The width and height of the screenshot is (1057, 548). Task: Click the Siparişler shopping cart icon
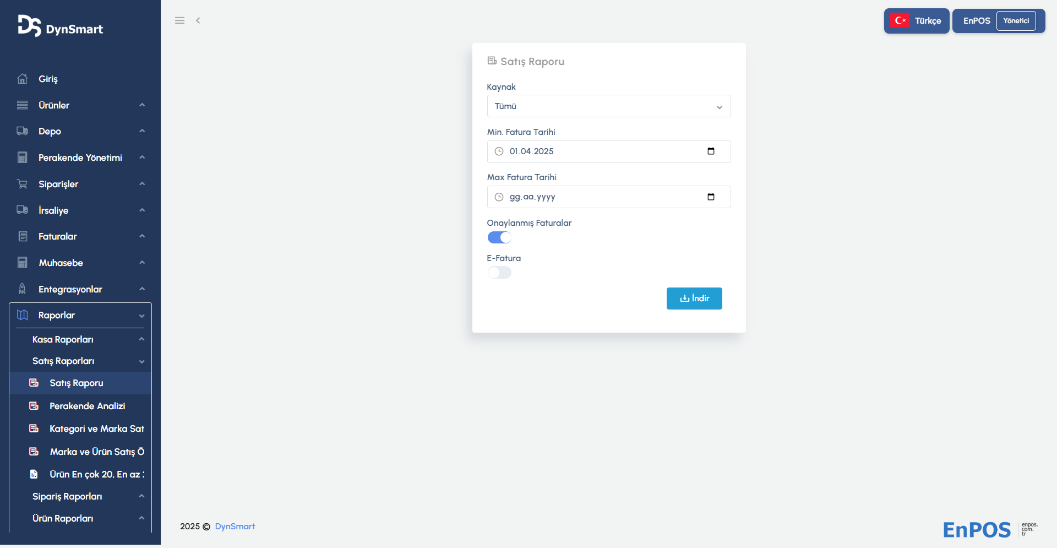click(x=23, y=184)
